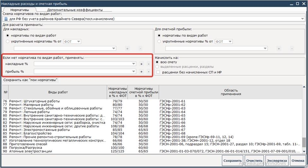Select row 79 Ремонт: Лепные работы
308x168 pixels.
[152, 112]
